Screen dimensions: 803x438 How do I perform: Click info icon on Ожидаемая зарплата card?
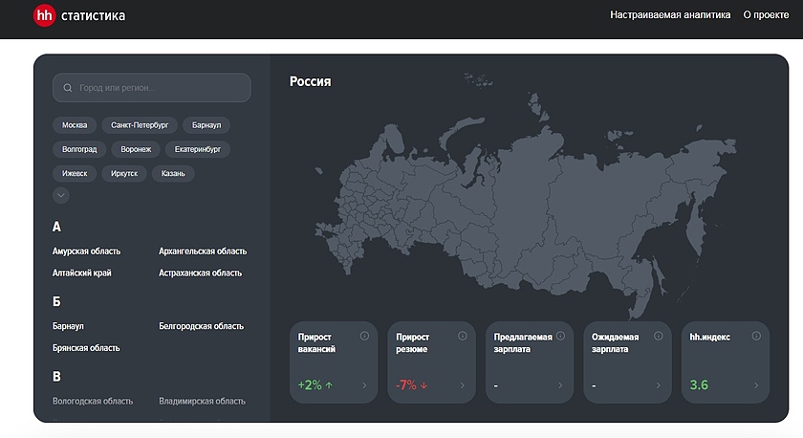pyautogui.click(x=658, y=336)
